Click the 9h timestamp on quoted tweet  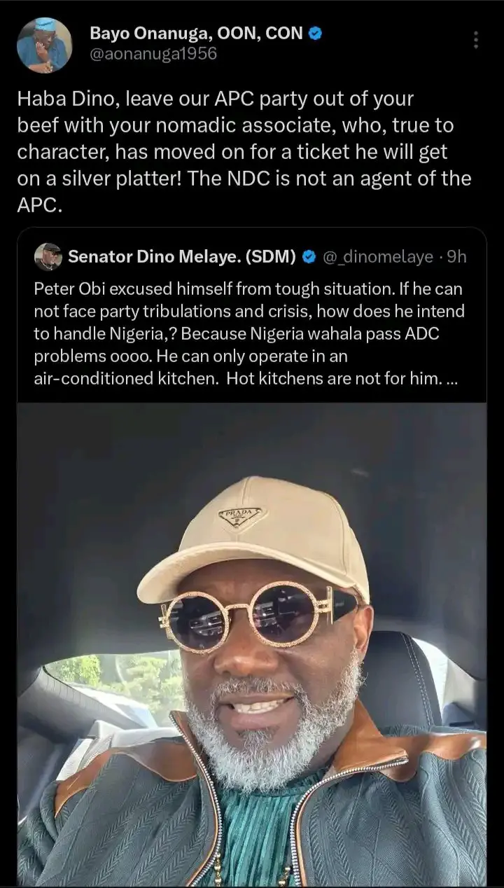(457, 258)
